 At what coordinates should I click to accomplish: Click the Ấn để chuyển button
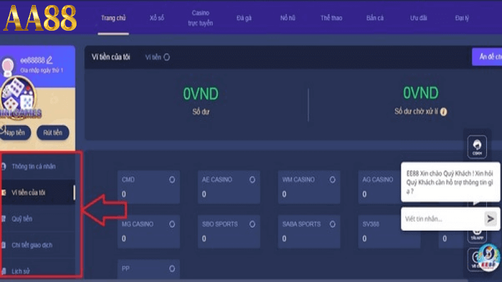[487, 57]
